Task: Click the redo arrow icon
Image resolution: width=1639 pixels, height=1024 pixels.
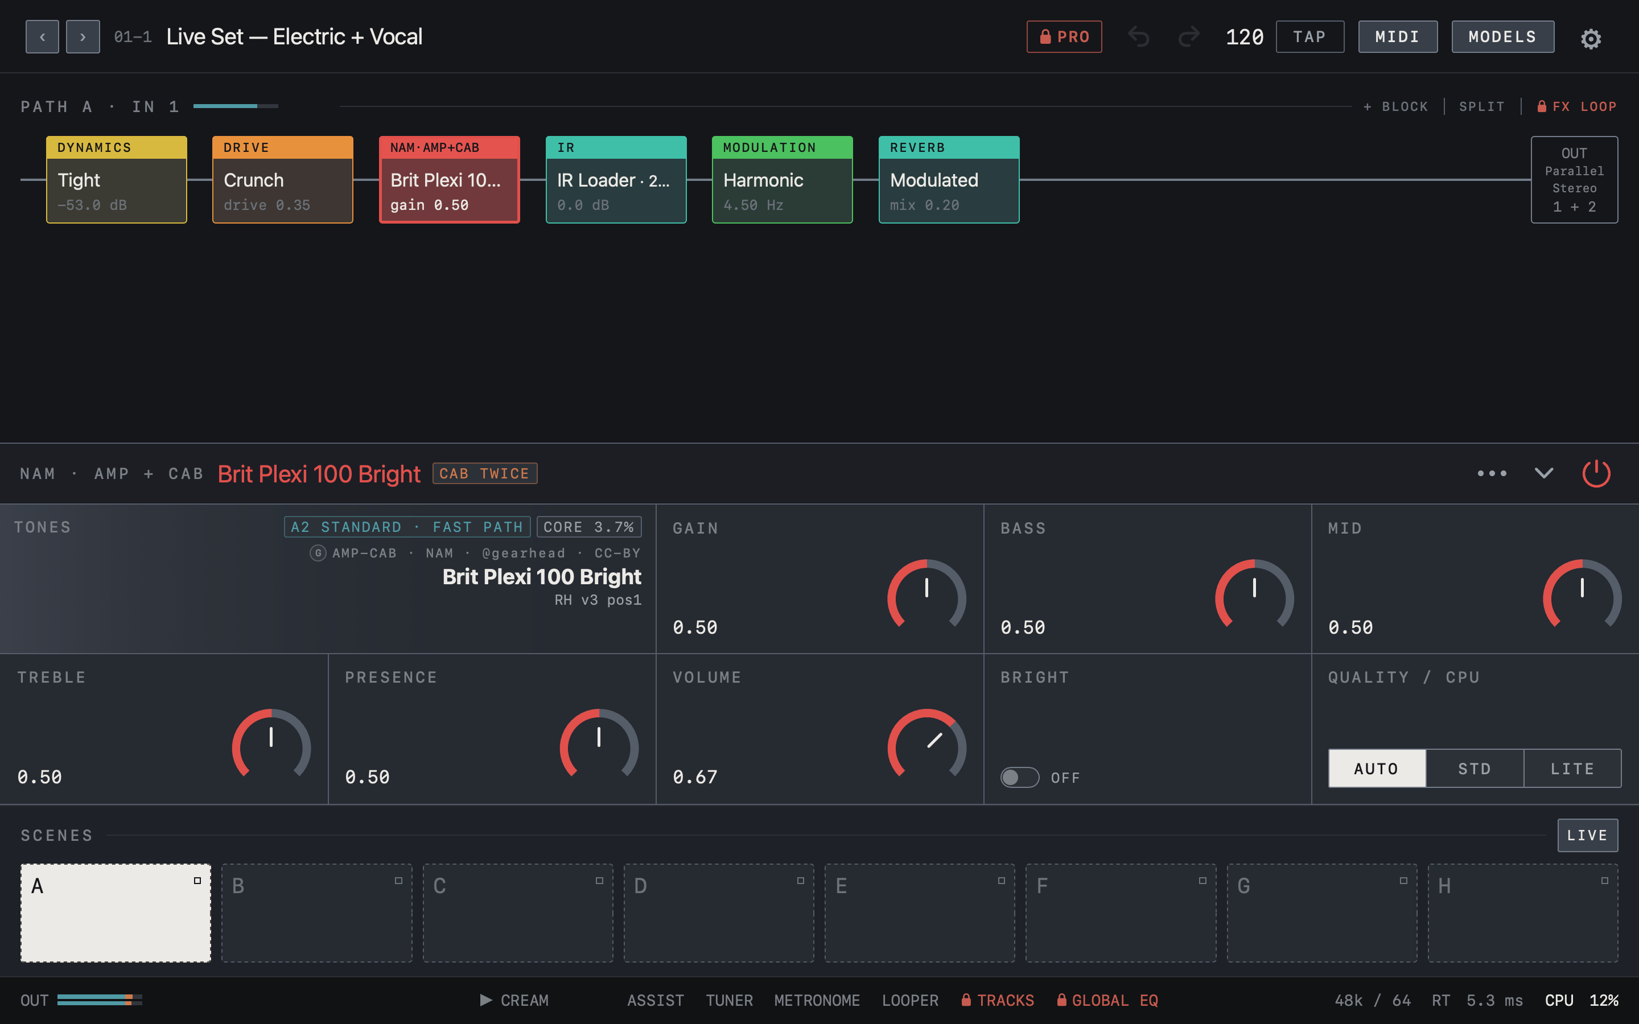Action: pos(1189,36)
